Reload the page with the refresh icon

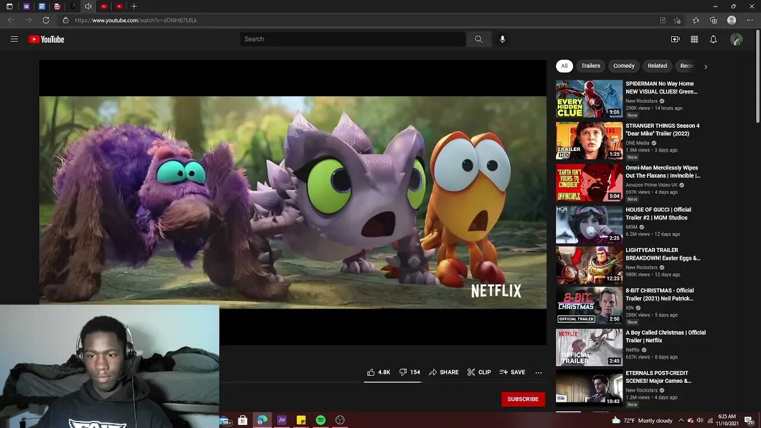46,20
